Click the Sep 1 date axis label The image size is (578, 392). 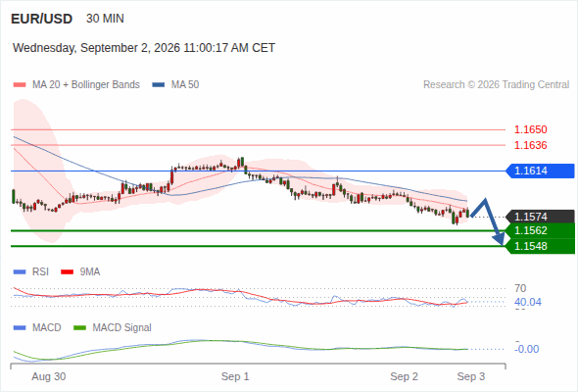pyautogui.click(x=235, y=376)
